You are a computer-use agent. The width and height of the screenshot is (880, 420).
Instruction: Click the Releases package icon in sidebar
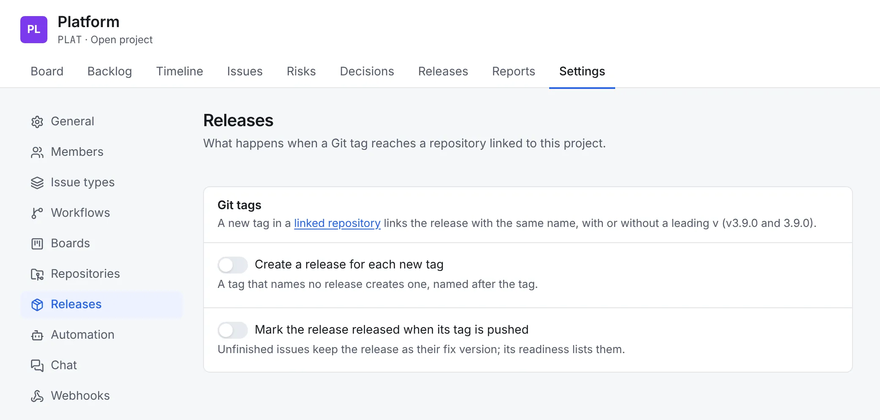[37, 304]
